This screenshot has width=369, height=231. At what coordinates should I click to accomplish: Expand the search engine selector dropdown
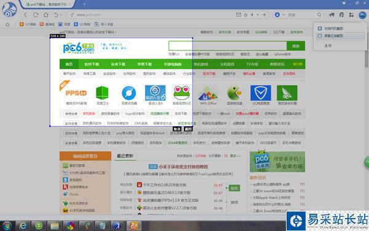pos(284,15)
